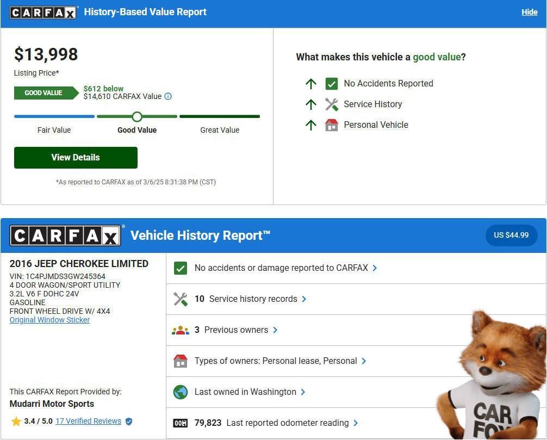Click the Service History label in value reasons
This screenshot has width=547, height=440.
[372, 104]
